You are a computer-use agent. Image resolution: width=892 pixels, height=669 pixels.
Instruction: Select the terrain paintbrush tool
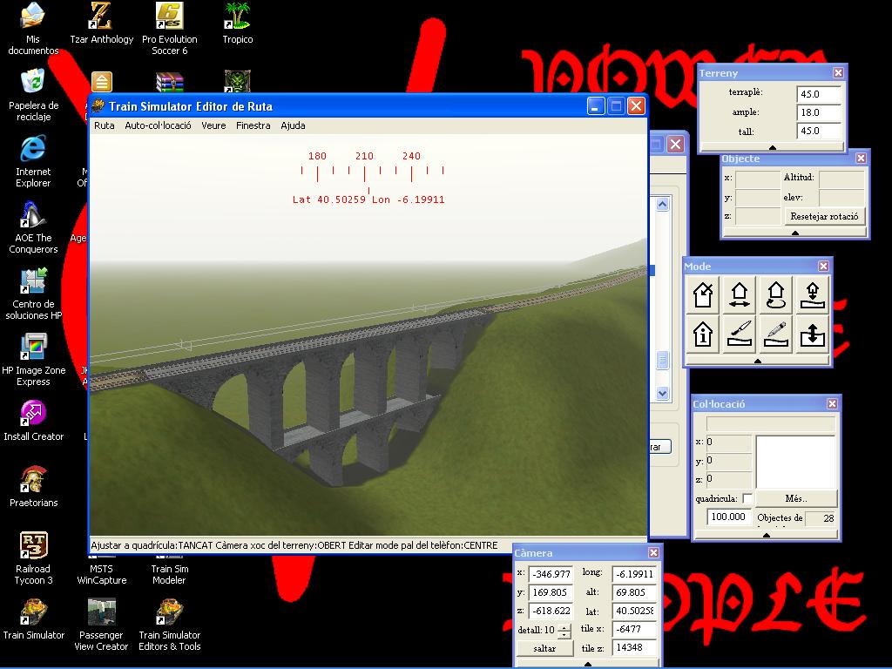[740, 334]
